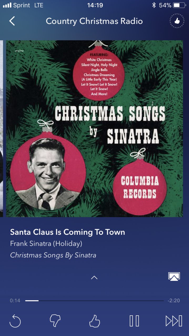This screenshot has height=336, width=189.
Task: Open the thumbs history dotted circle icon
Action: tap(177, 21)
